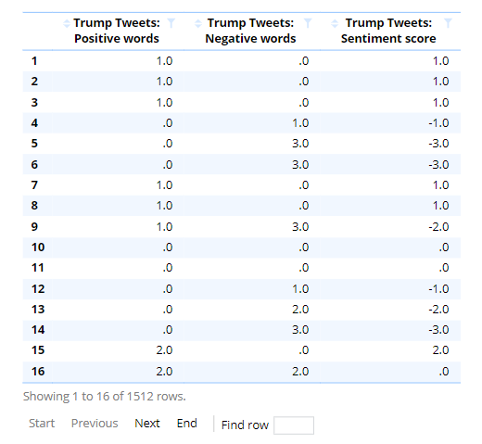Sort the Negative words column
The height and width of the screenshot is (444, 482).
198,23
